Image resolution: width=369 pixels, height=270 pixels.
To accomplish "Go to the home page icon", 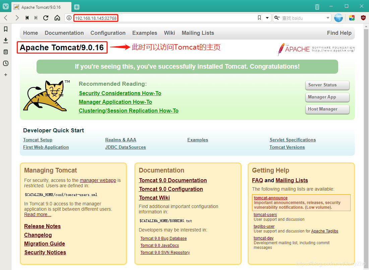I will (57, 18).
